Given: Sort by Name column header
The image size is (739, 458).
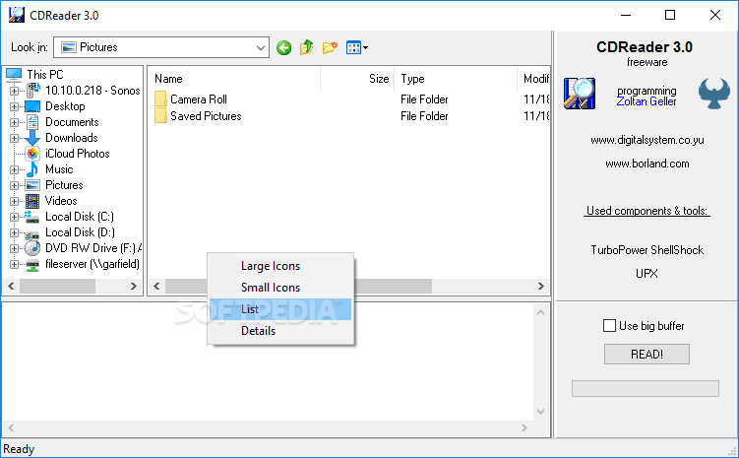Looking at the screenshot, I should (x=235, y=79).
